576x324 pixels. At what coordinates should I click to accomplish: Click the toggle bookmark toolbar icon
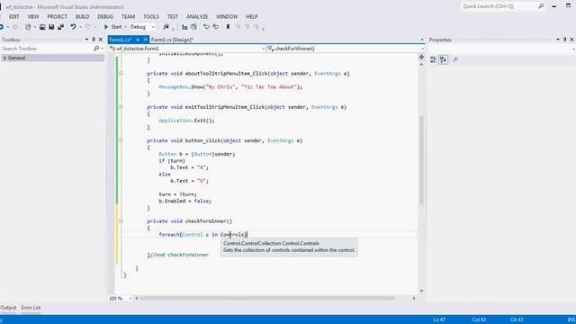point(228,27)
